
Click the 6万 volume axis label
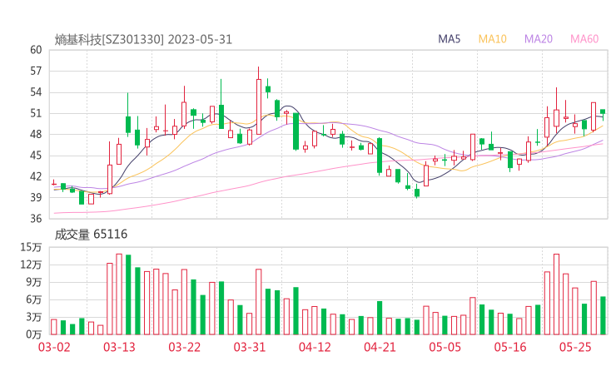[x=34, y=299]
